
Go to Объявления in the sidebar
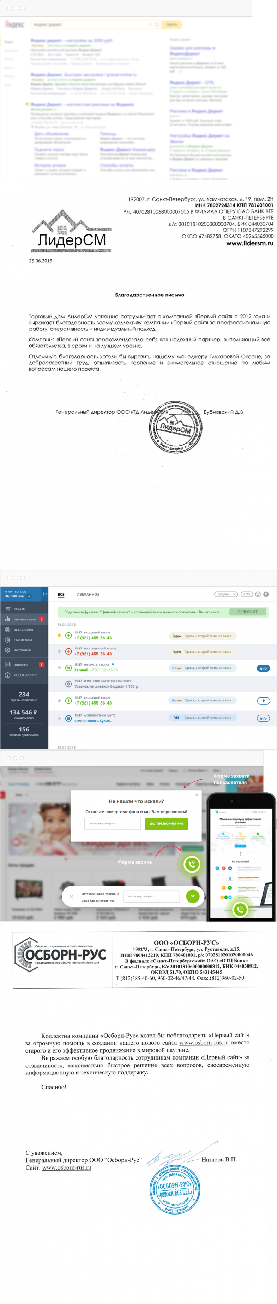tap(24, 630)
